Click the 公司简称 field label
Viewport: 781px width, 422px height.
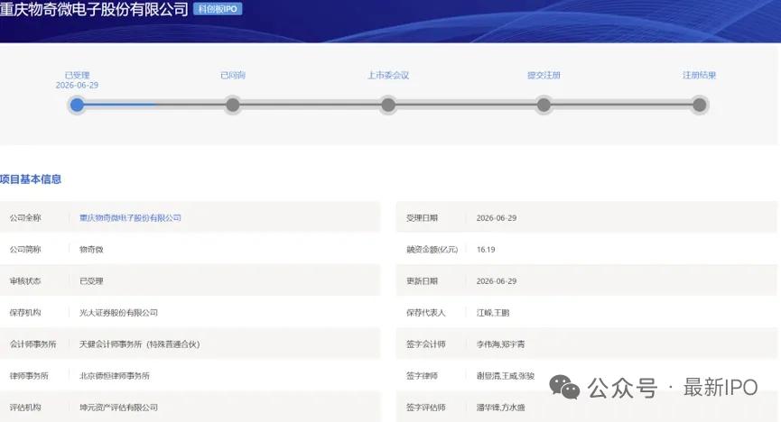pos(25,249)
